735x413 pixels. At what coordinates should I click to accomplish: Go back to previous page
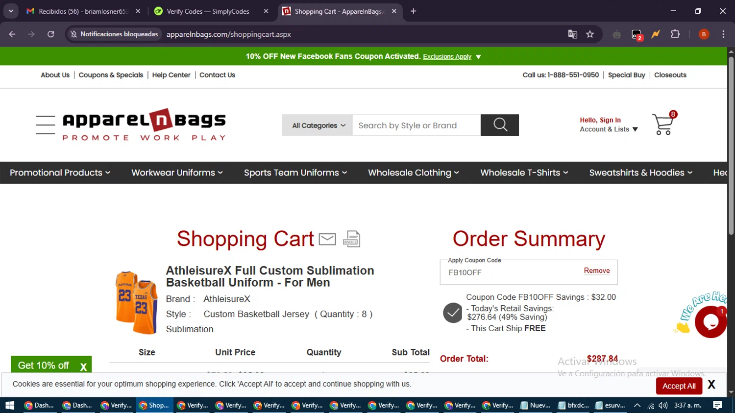[12, 34]
